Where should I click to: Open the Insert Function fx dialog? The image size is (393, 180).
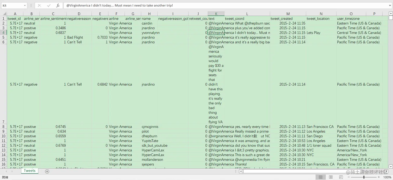58,5
